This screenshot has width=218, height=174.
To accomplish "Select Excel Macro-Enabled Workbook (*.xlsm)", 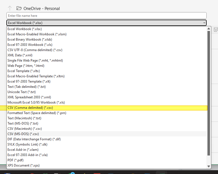I will click(107, 34).
